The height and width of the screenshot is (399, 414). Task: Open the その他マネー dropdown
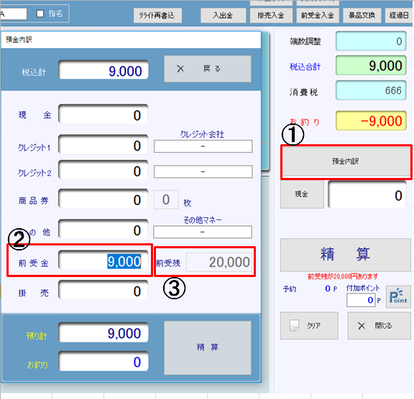(203, 232)
